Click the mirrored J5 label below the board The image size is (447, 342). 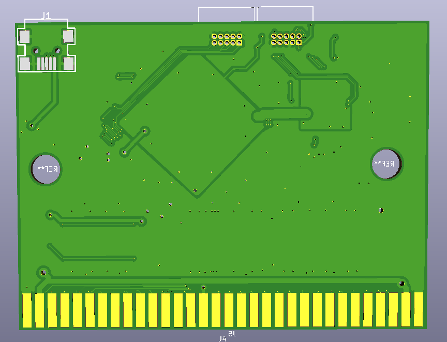pyautogui.click(x=231, y=334)
